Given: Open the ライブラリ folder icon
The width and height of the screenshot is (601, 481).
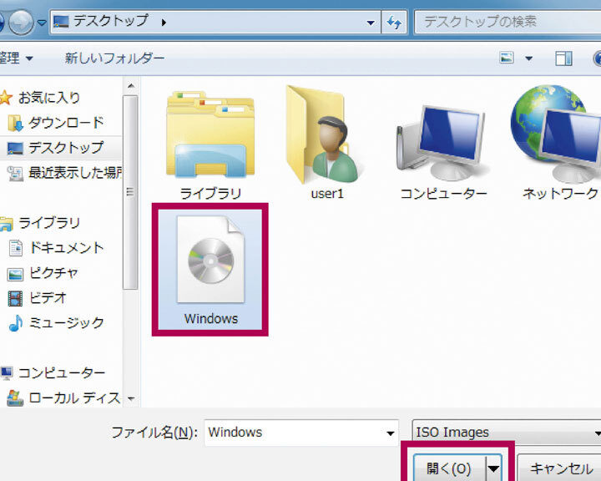Looking at the screenshot, I should (210, 138).
